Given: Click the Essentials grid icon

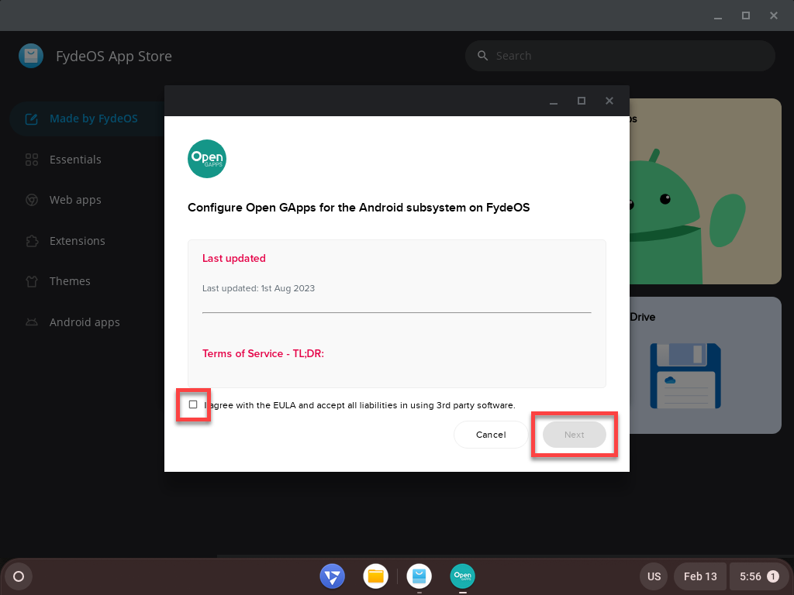Looking at the screenshot, I should (31, 160).
